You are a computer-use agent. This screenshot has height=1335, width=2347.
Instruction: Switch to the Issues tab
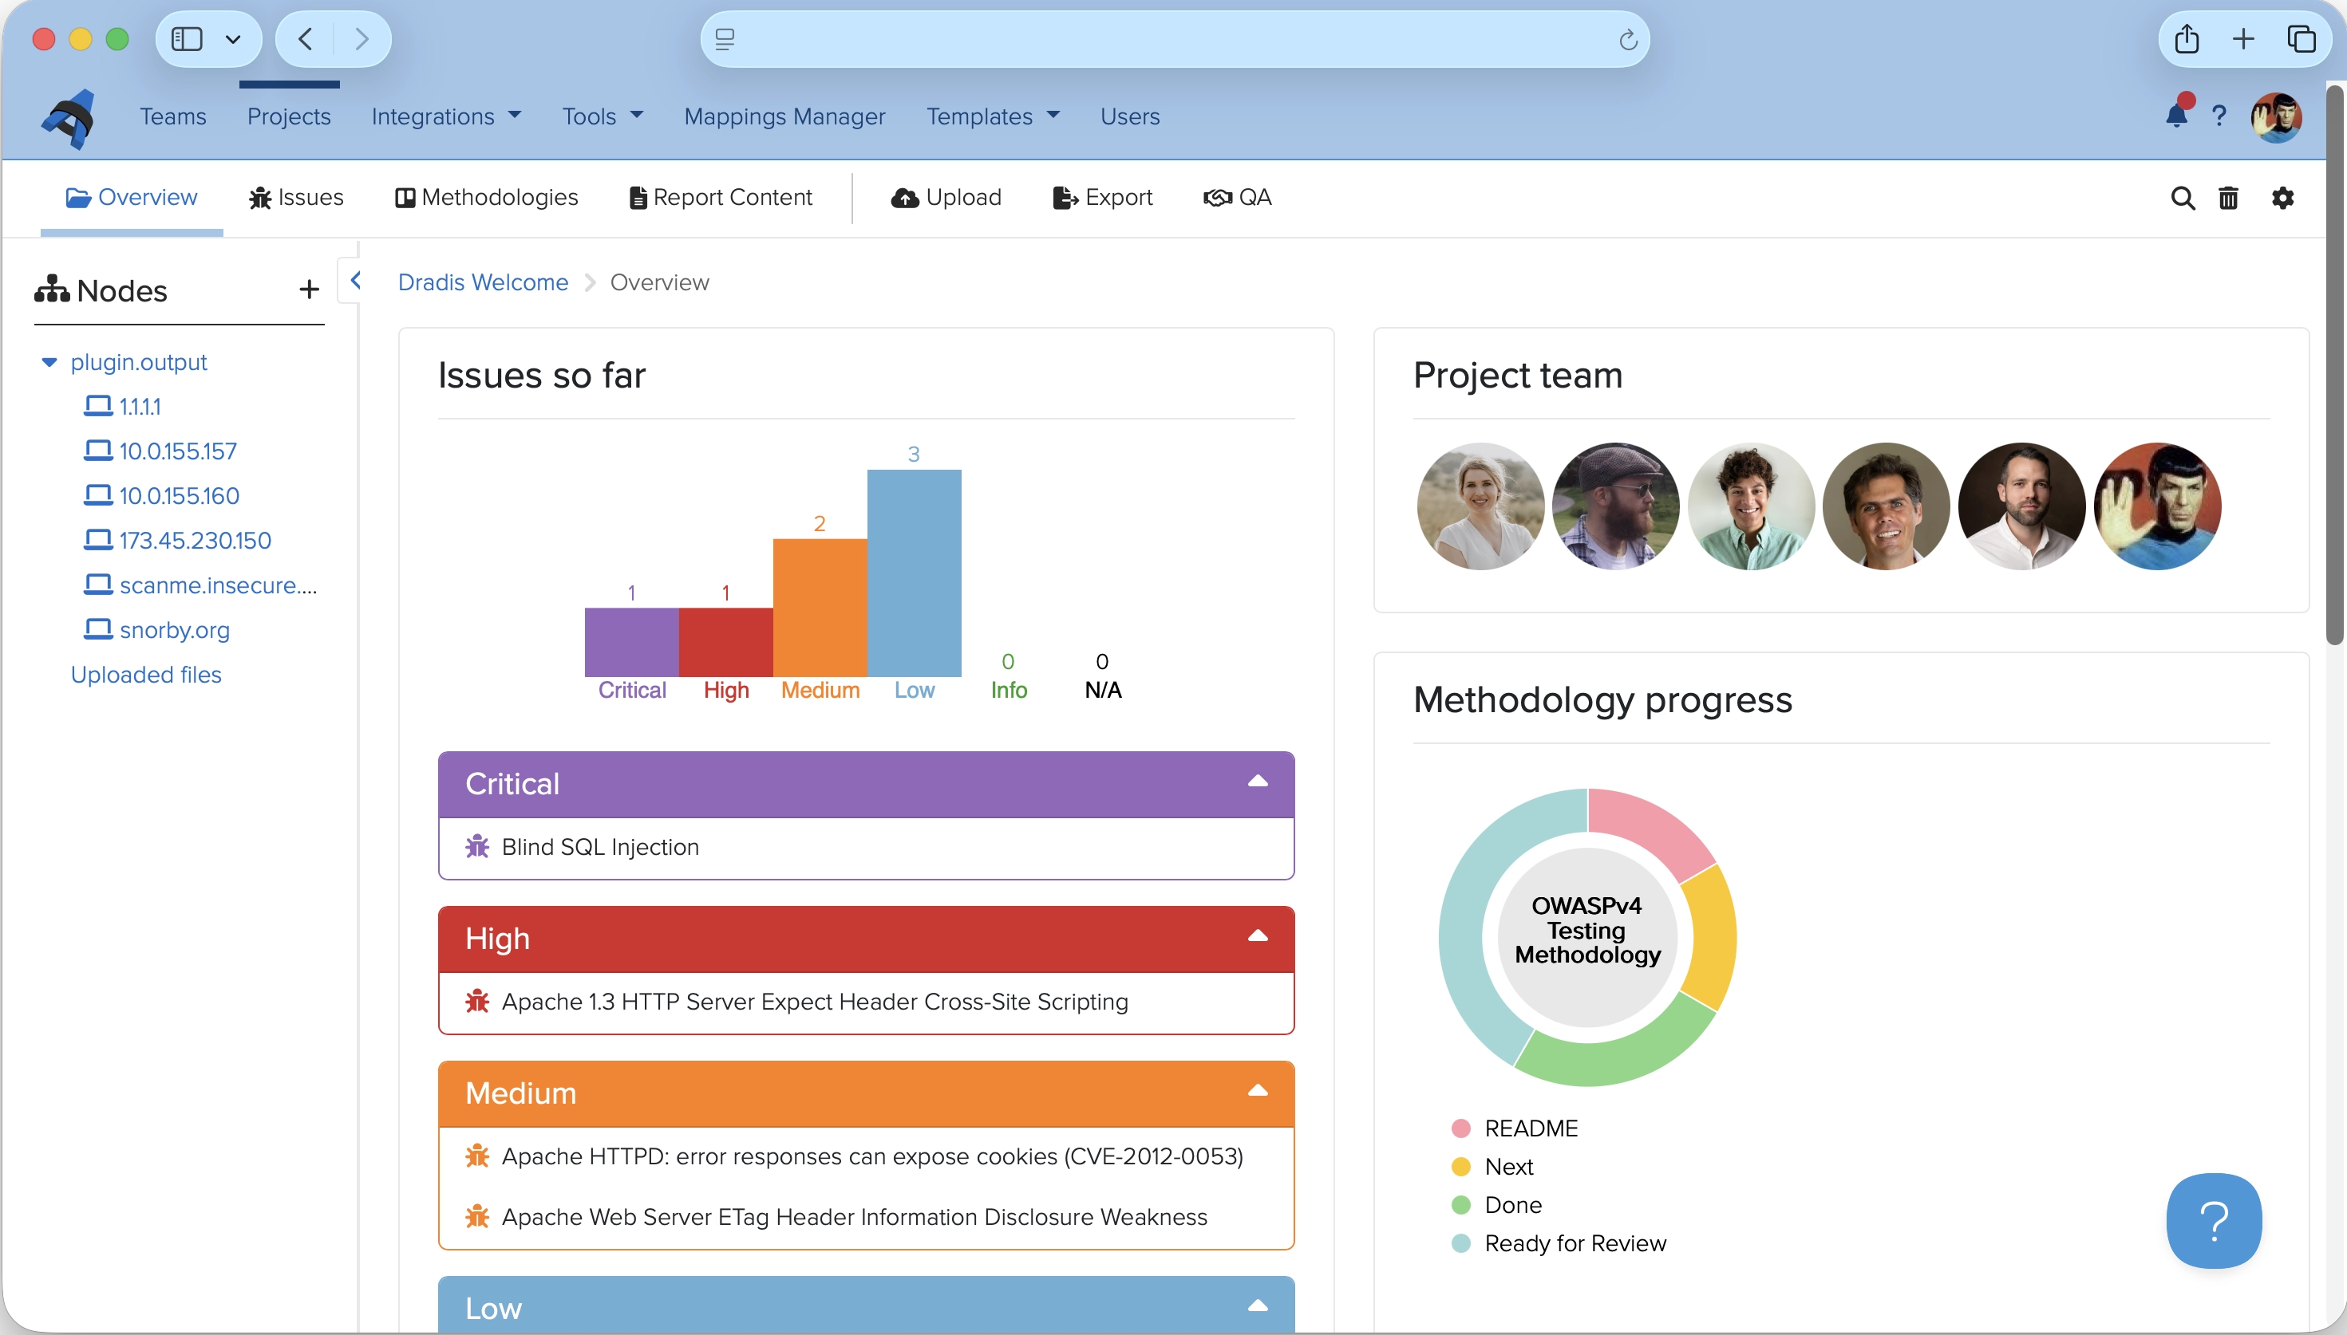pyautogui.click(x=296, y=198)
